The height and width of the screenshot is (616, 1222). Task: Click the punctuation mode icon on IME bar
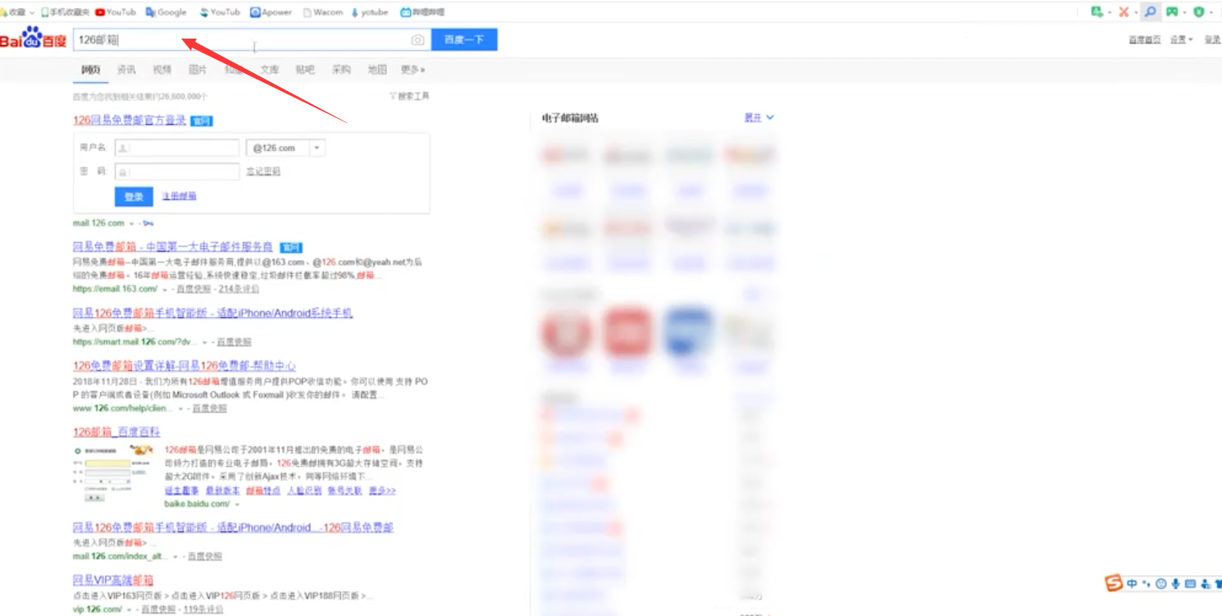[x=1146, y=584]
